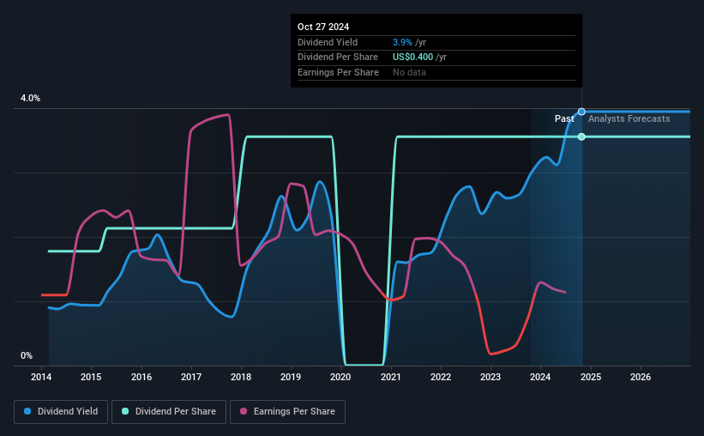Click the 2023 x-axis label
Viewport: 704px width, 436px height.
click(x=490, y=377)
